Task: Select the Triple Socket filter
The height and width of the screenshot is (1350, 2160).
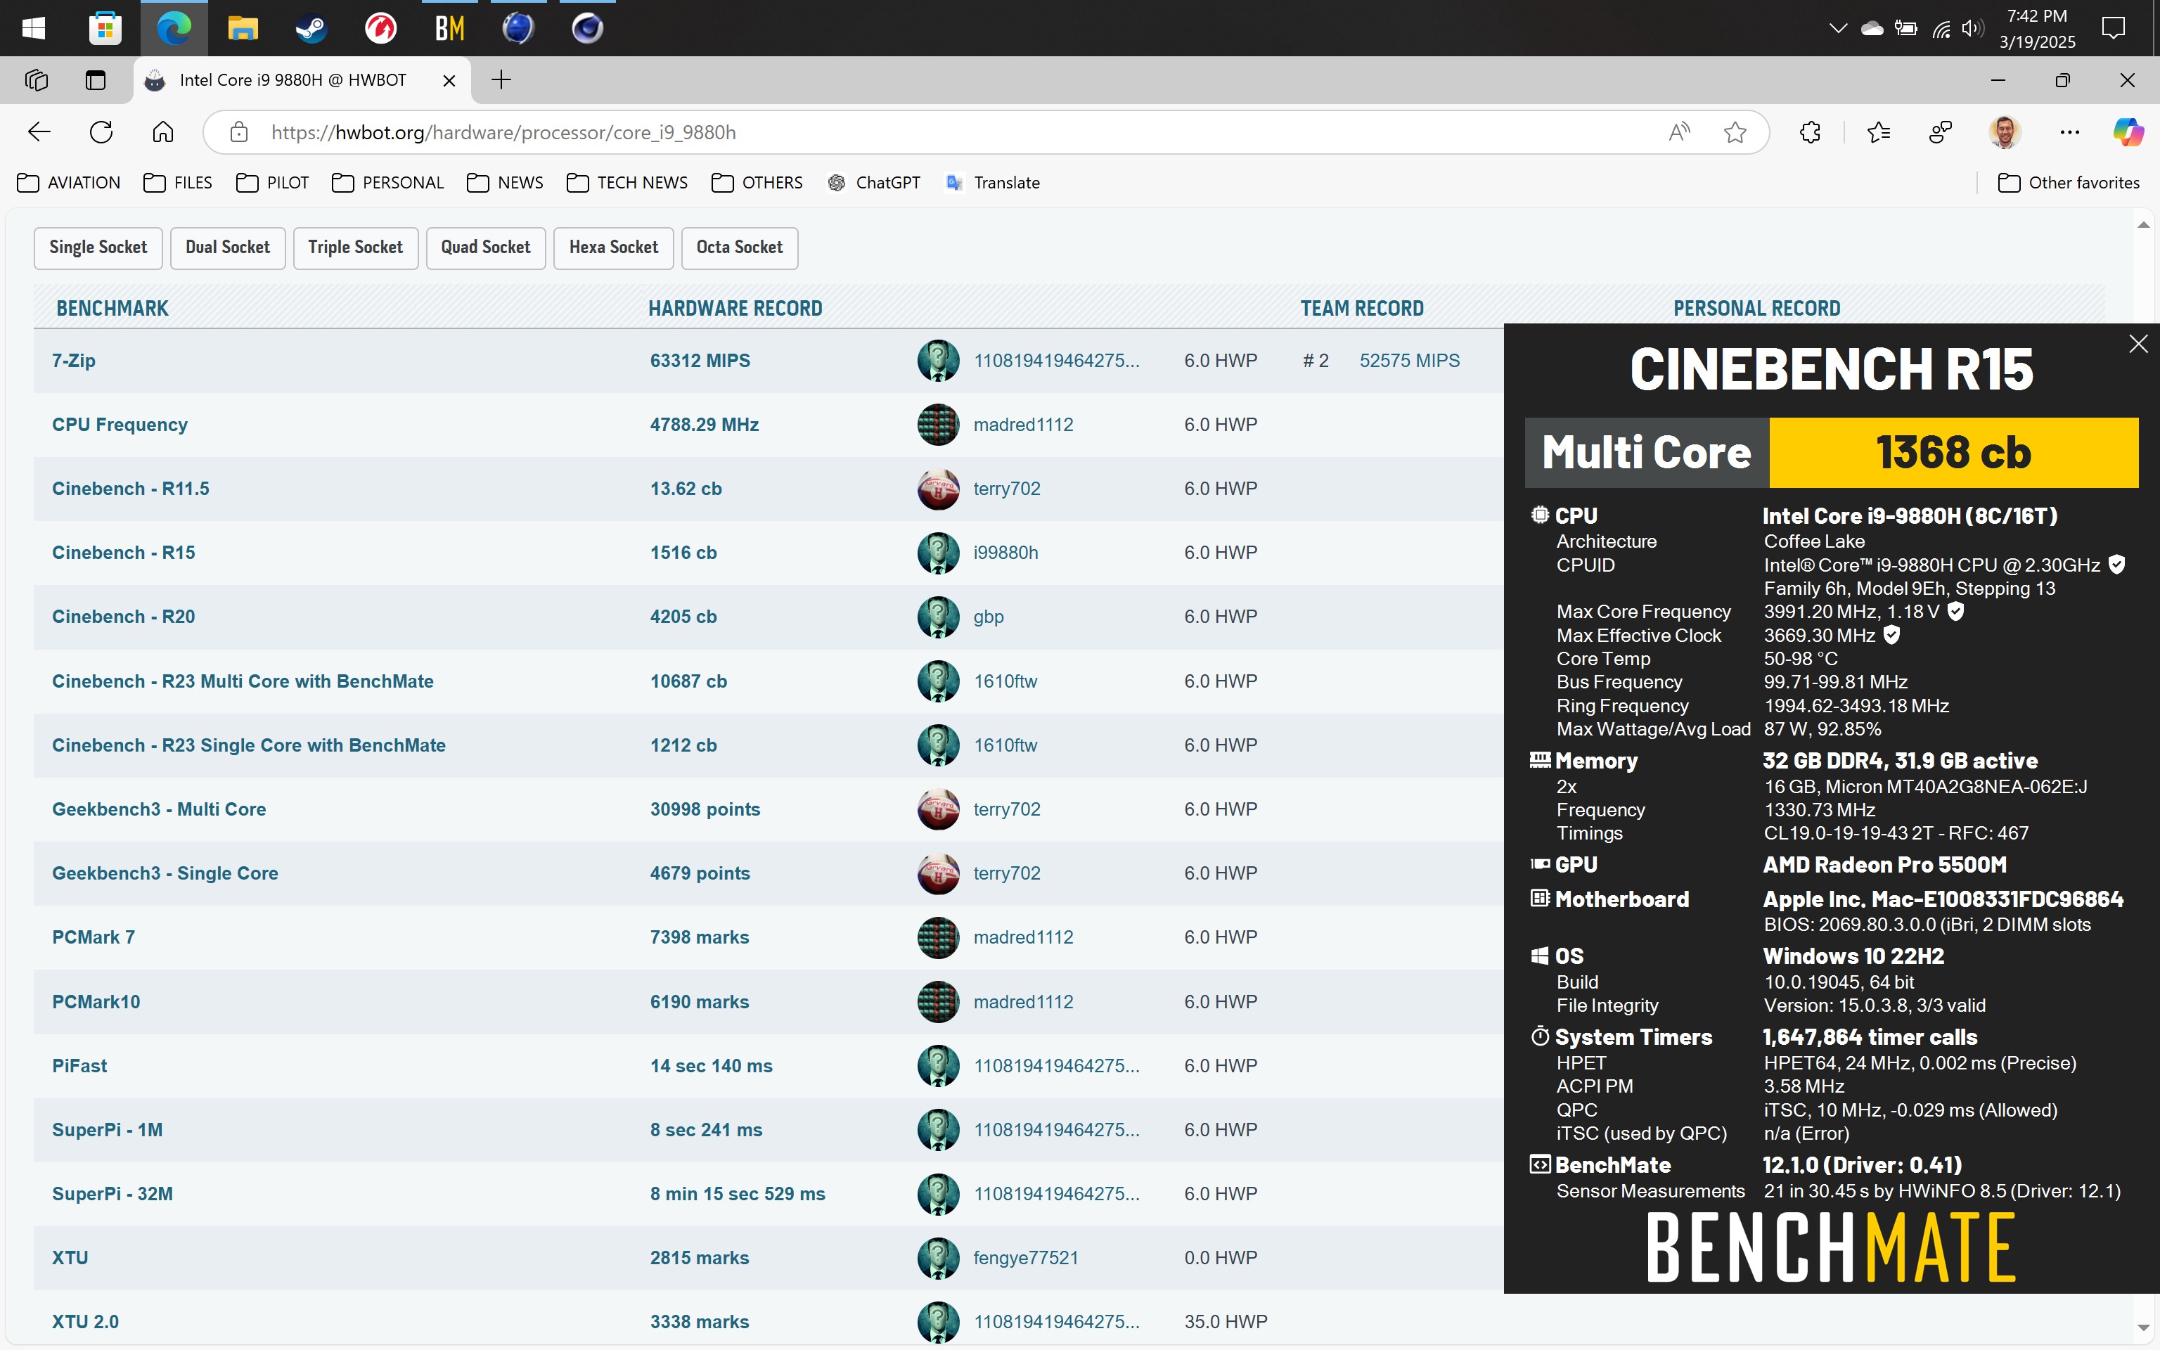Action: point(355,247)
